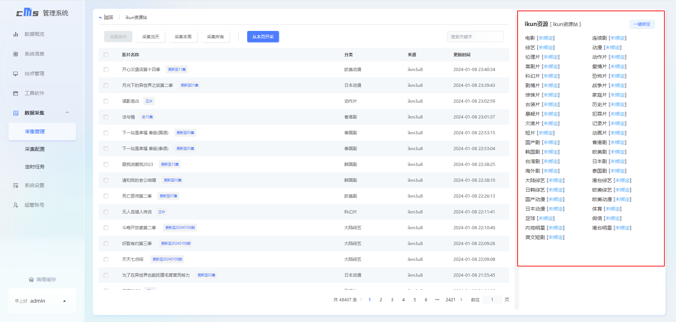Click the 一键绑定 button
This screenshot has width=676, height=322.
[642, 24]
